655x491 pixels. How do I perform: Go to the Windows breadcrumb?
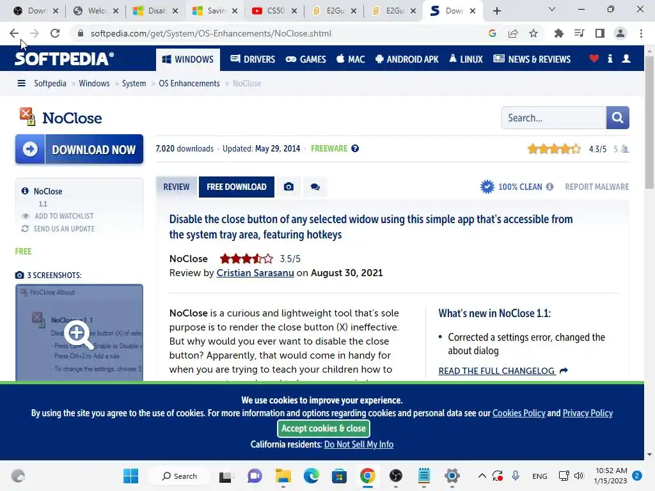pos(95,84)
